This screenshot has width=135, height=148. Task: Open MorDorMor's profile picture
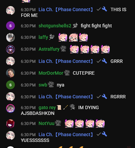(x=10, y=73)
